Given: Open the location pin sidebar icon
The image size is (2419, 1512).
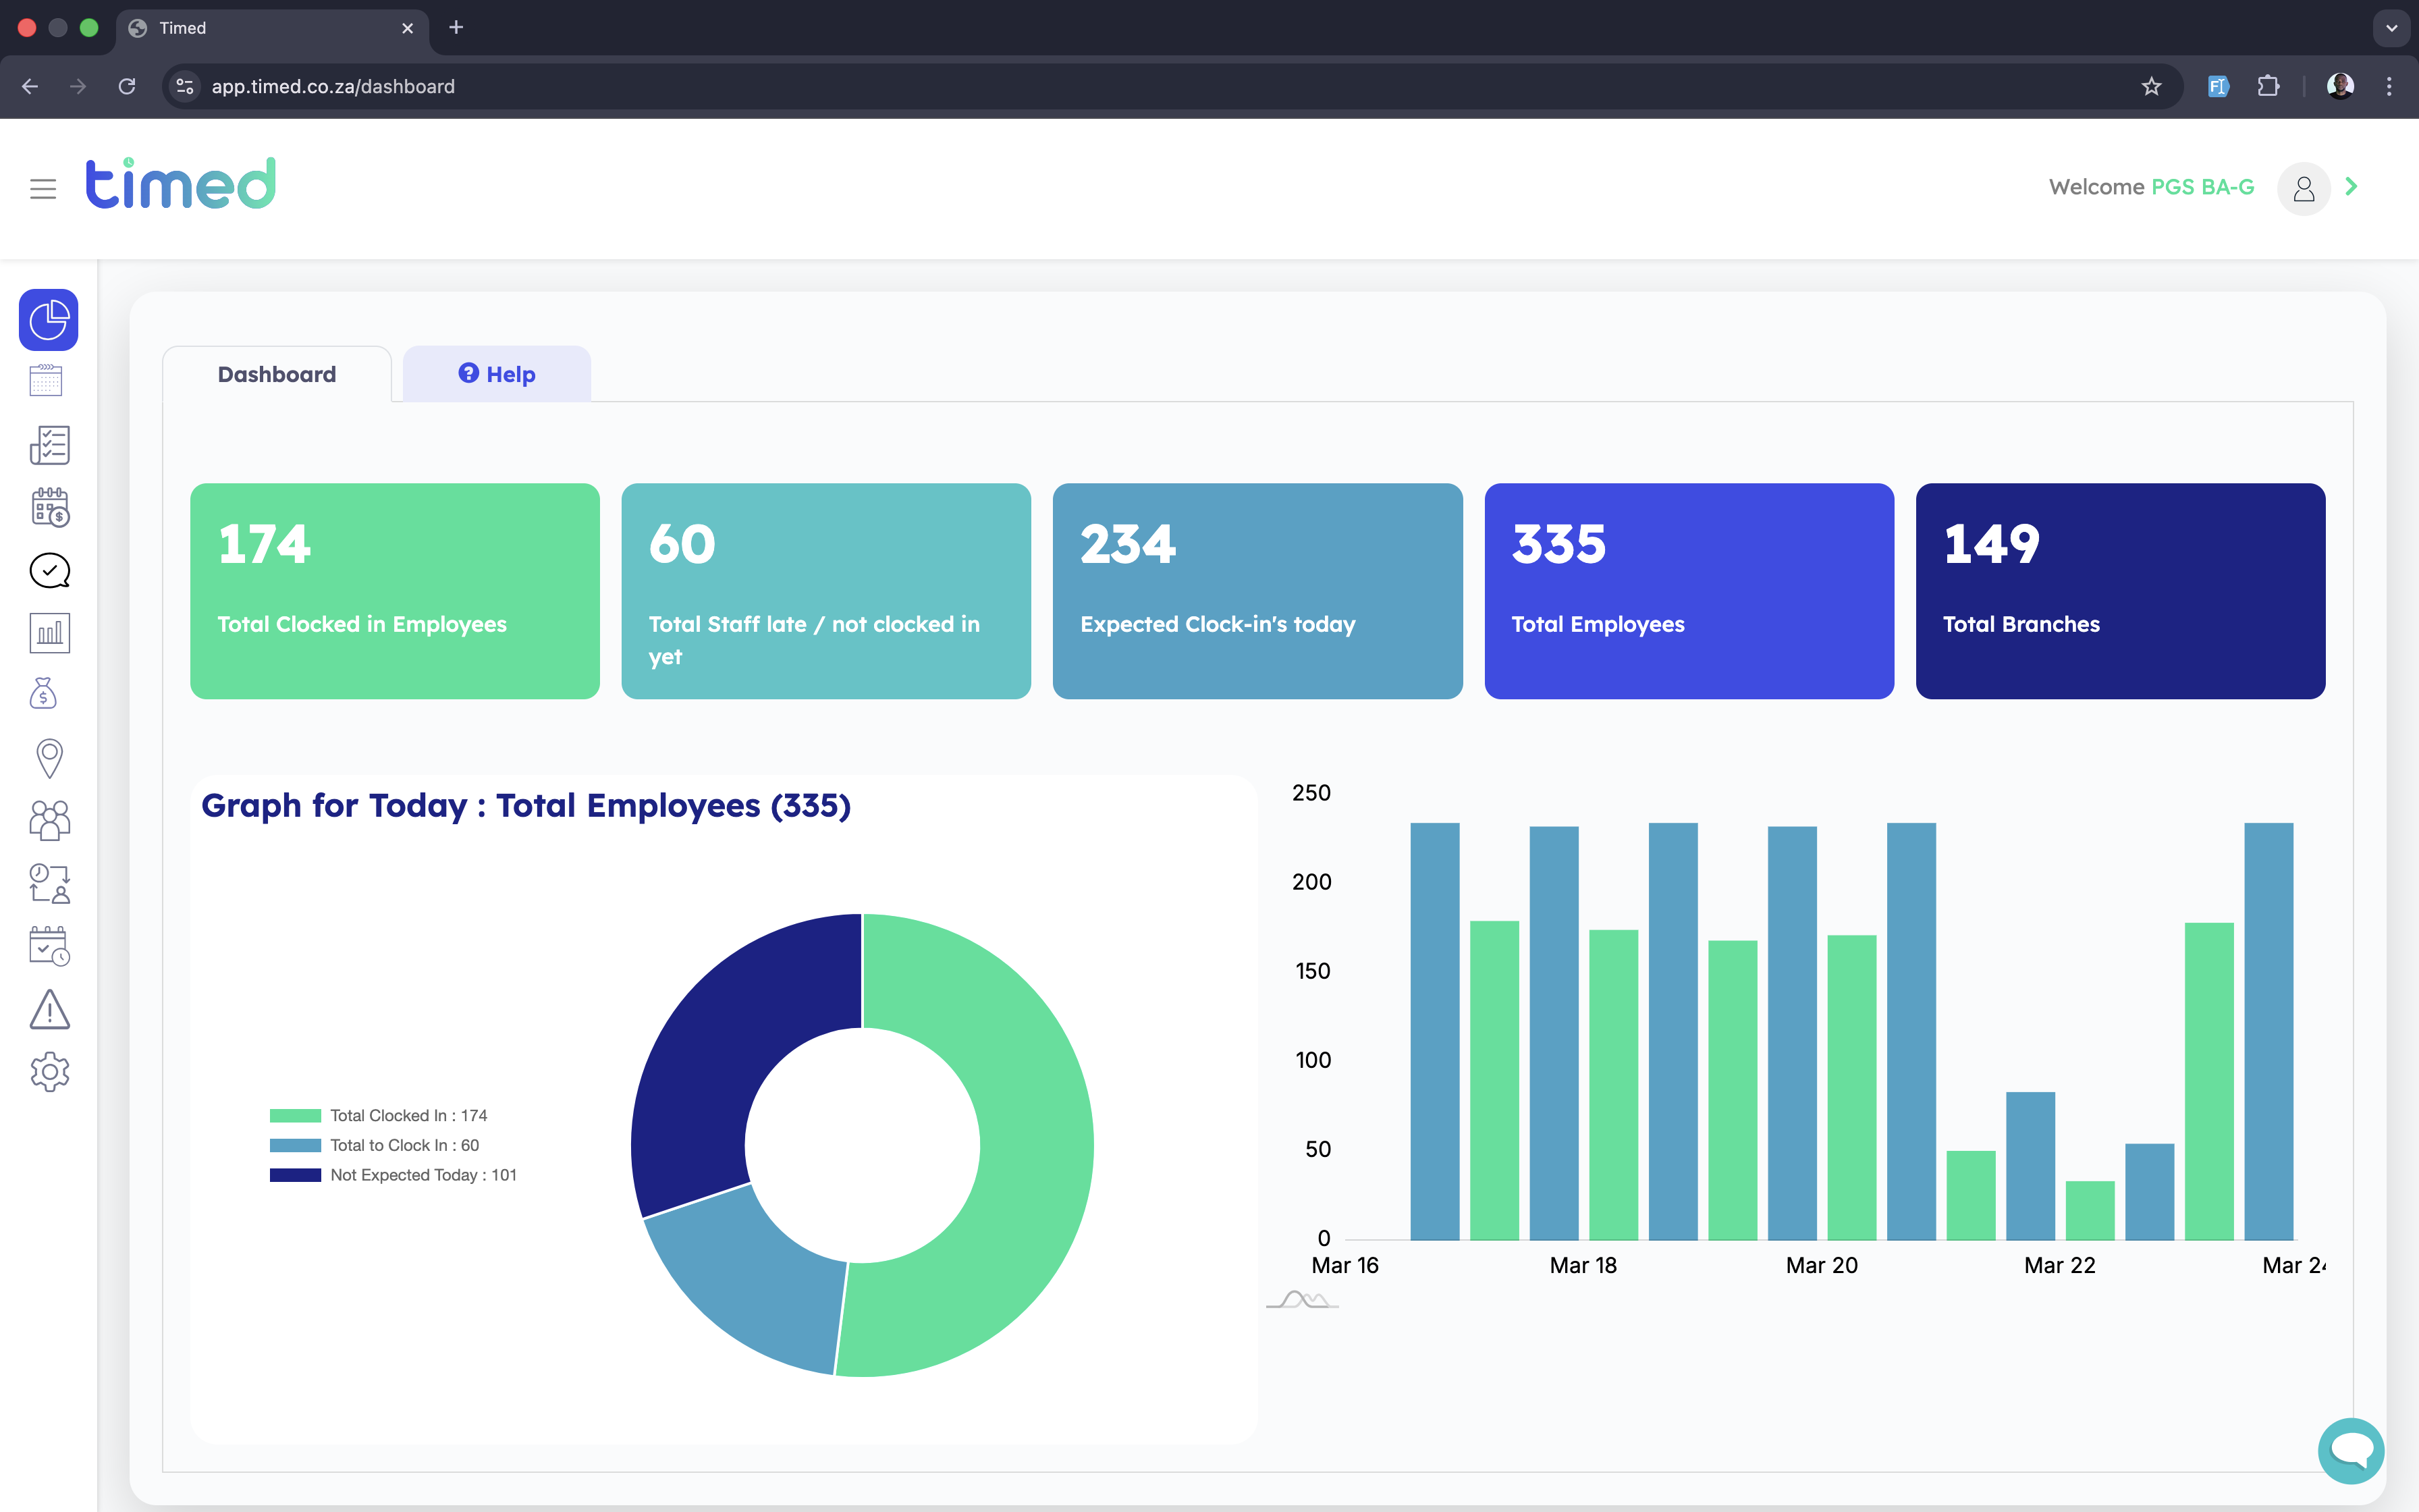Looking at the screenshot, I should [49, 758].
